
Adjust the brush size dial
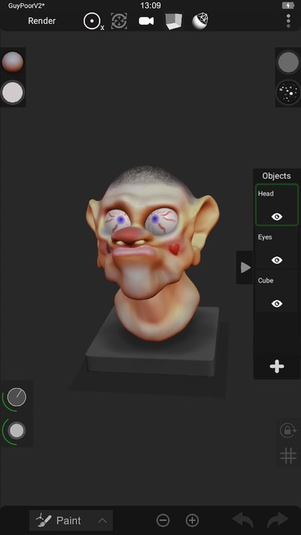click(16, 397)
